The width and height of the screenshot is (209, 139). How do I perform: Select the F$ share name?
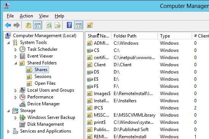click(96, 86)
